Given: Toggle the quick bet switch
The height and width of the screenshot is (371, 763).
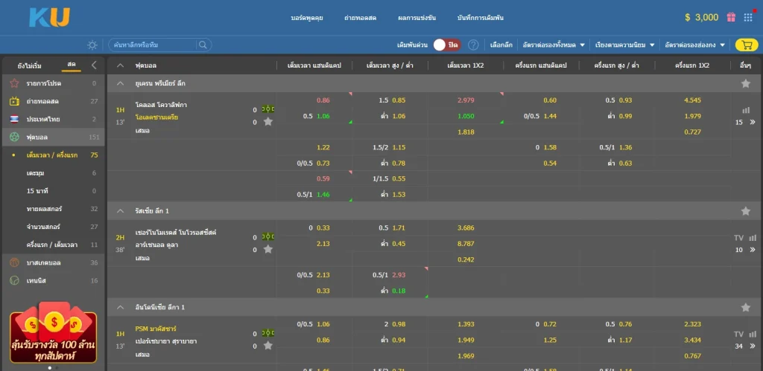Looking at the screenshot, I should point(447,45).
